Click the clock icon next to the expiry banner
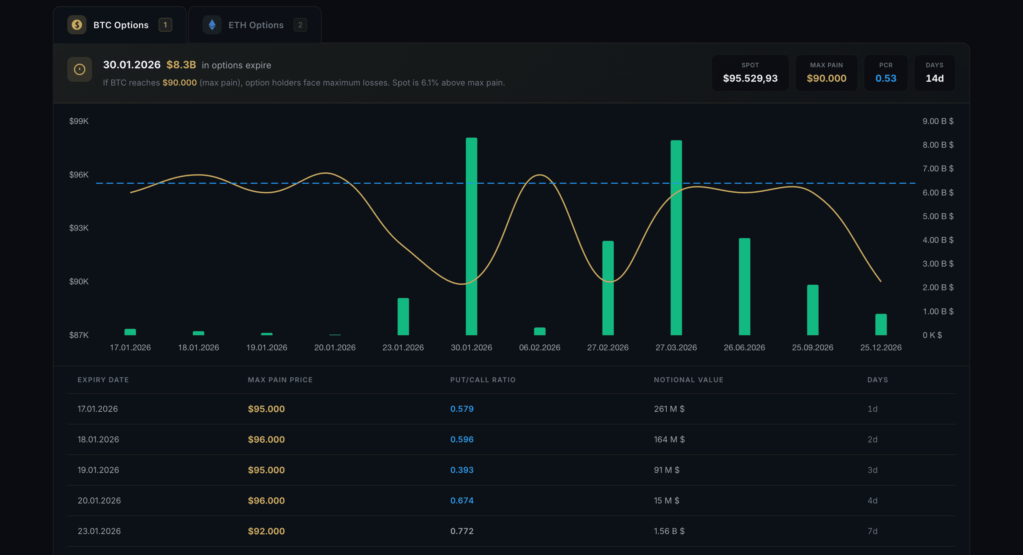 click(79, 69)
